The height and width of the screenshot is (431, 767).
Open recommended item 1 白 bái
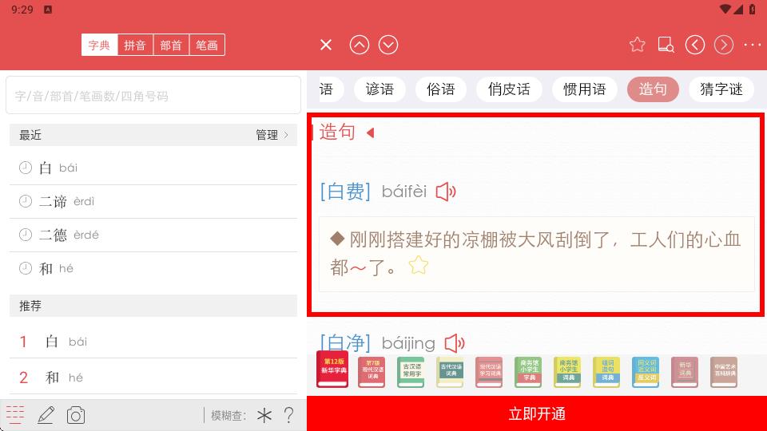[153, 342]
